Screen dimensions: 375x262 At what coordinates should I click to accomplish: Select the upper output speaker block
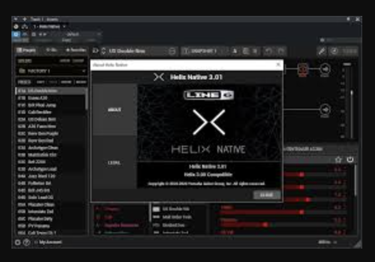(x=325, y=69)
